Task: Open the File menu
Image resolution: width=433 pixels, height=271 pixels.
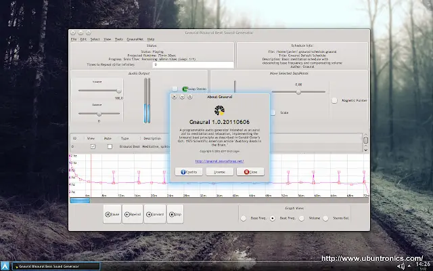Action: point(74,39)
